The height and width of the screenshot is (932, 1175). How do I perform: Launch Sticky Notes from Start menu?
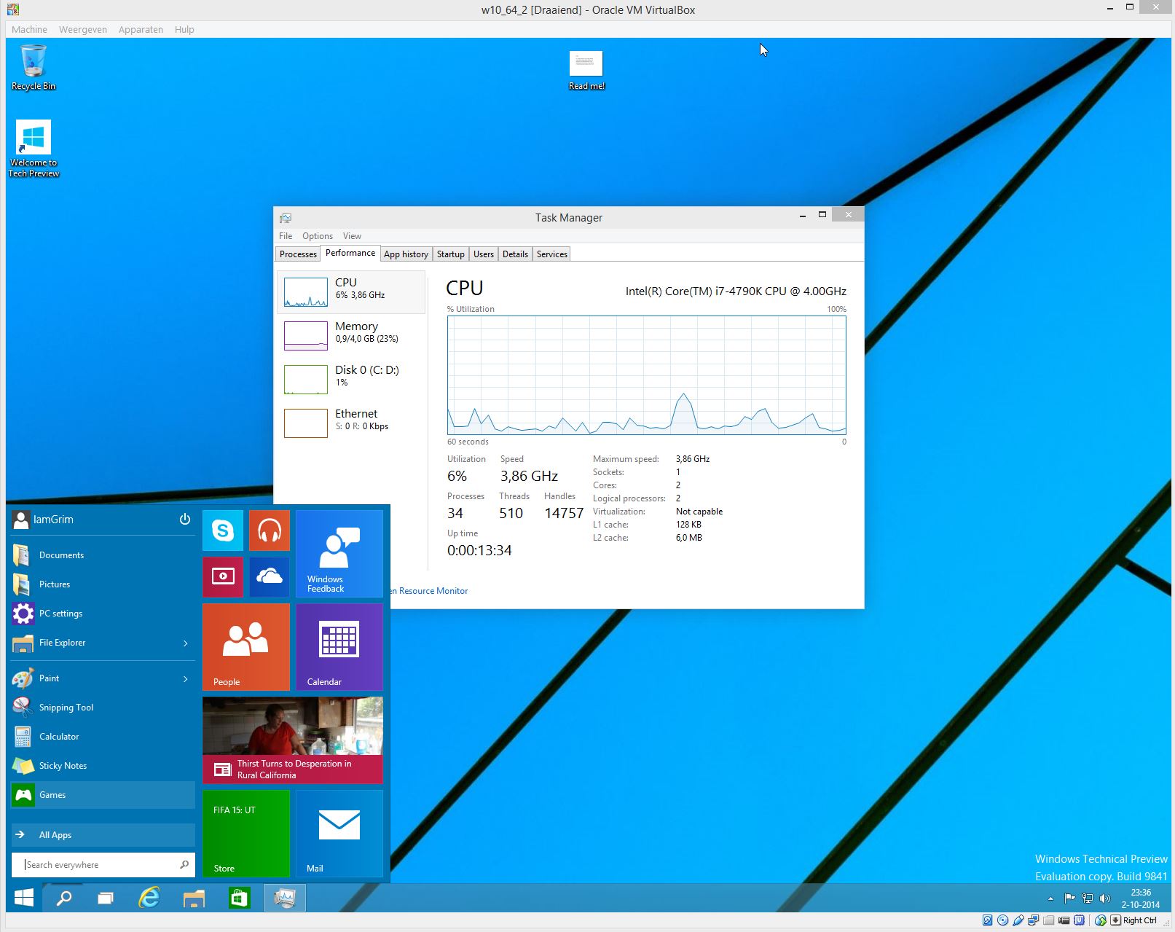[x=103, y=766]
